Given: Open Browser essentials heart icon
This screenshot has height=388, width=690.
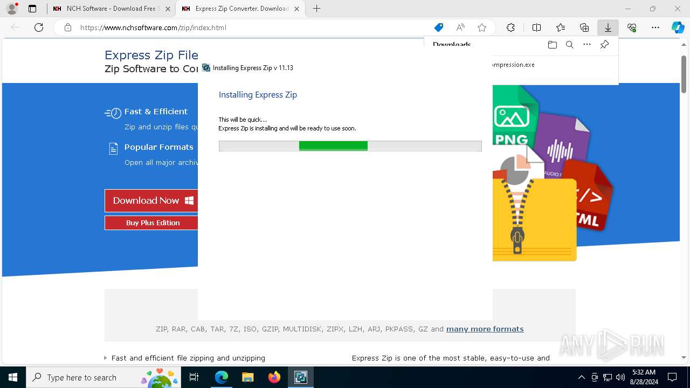Looking at the screenshot, I should coord(632,27).
